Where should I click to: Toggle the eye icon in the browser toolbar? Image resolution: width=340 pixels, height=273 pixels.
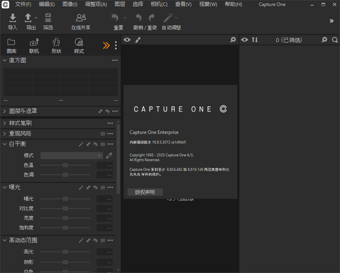point(245,40)
